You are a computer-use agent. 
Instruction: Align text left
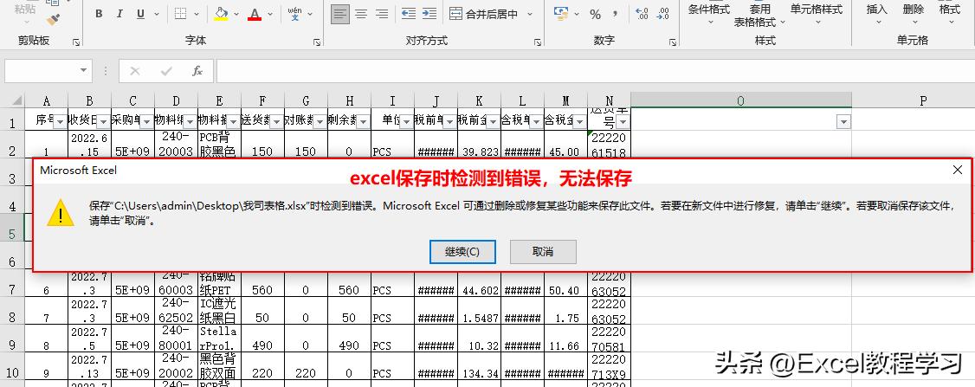pyautogui.click(x=340, y=14)
